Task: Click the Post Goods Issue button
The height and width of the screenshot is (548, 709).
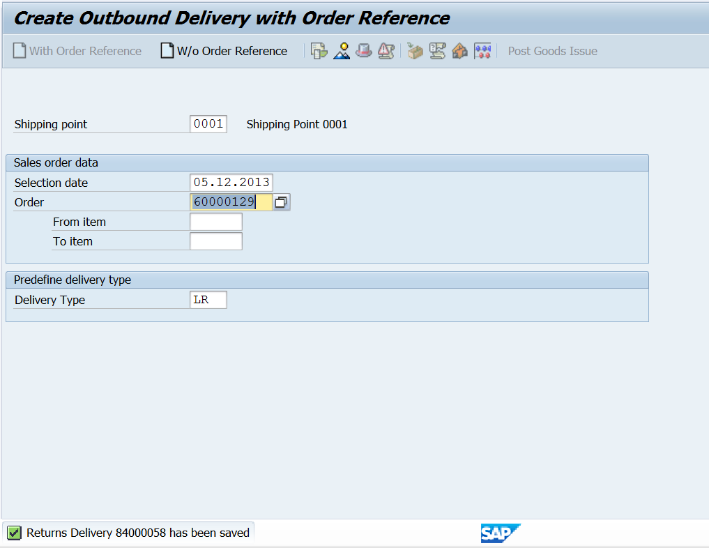Action: click(x=552, y=50)
